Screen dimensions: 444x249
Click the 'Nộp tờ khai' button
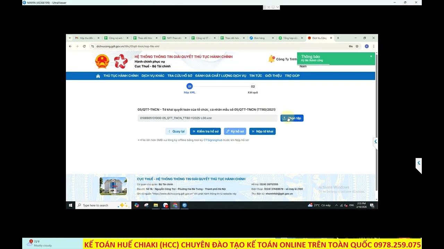(262, 131)
